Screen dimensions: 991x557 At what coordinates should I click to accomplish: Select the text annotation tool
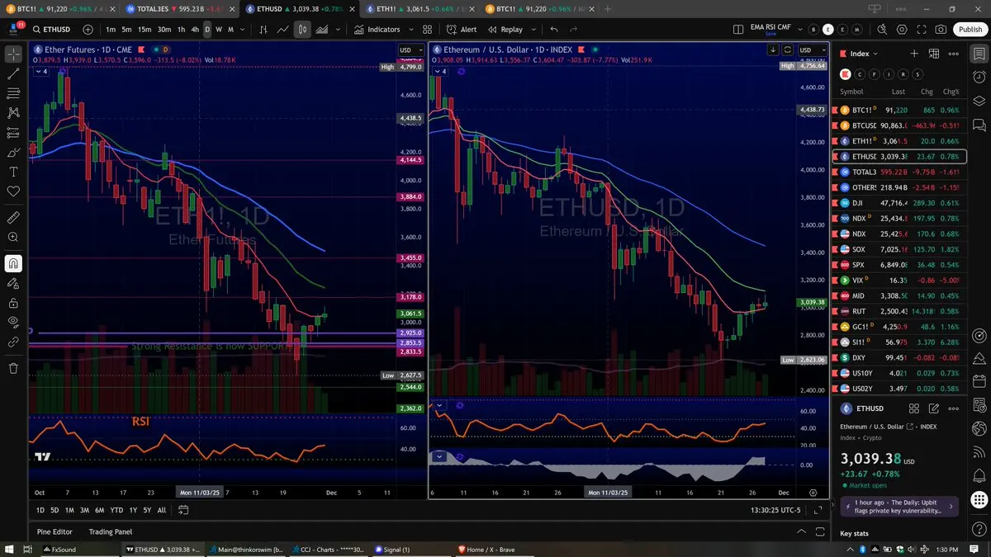[x=13, y=172]
